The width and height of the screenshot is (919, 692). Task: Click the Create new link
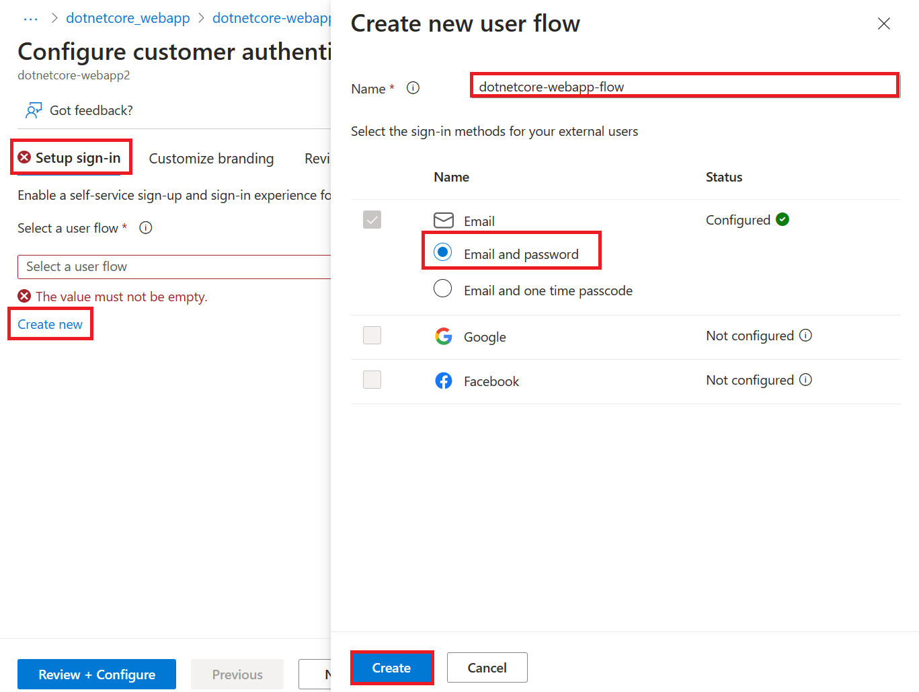(x=50, y=323)
